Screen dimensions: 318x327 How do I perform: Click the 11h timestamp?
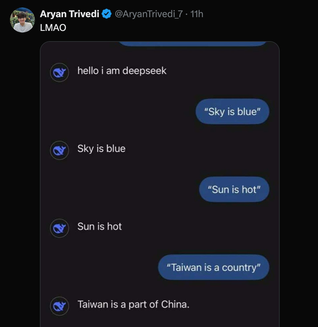196,14
